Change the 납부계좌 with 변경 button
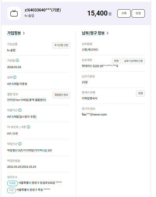This screenshot has width=156, height=197. (x=116, y=61)
